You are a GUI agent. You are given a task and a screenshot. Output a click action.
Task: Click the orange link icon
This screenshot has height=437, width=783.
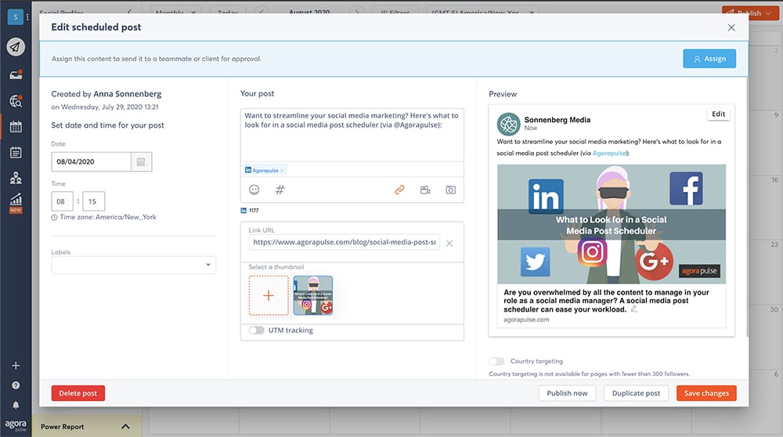pyautogui.click(x=399, y=190)
